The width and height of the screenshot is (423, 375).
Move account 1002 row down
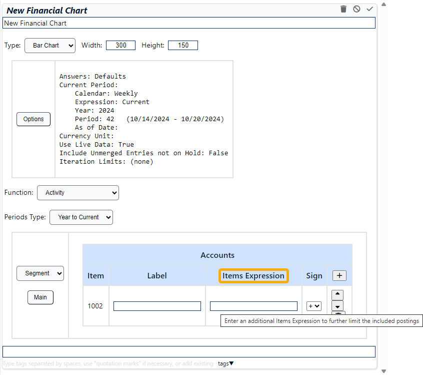point(337,306)
